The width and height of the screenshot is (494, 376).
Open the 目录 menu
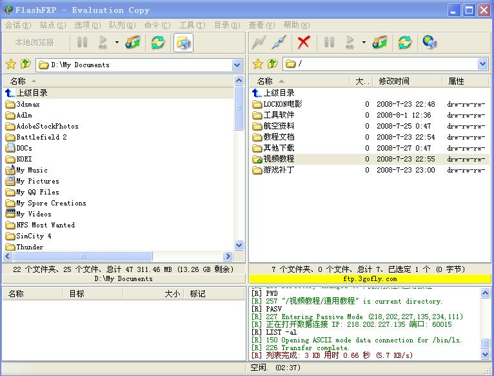pos(227,25)
